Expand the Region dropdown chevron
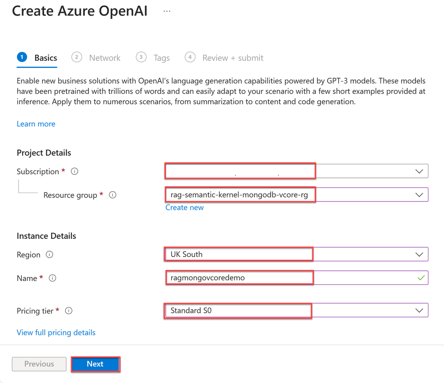Viewport: 444px width, 383px height. [x=419, y=254]
